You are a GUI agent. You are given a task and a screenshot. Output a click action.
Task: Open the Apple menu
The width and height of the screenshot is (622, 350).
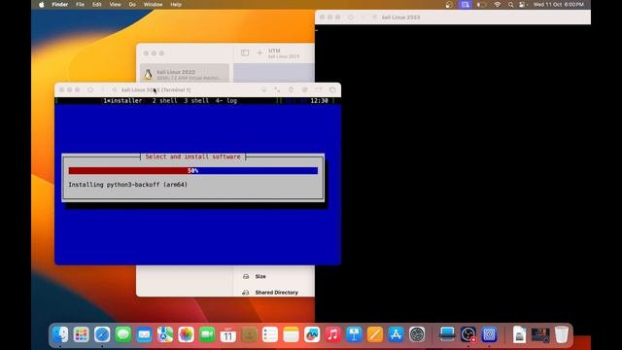click(x=42, y=5)
